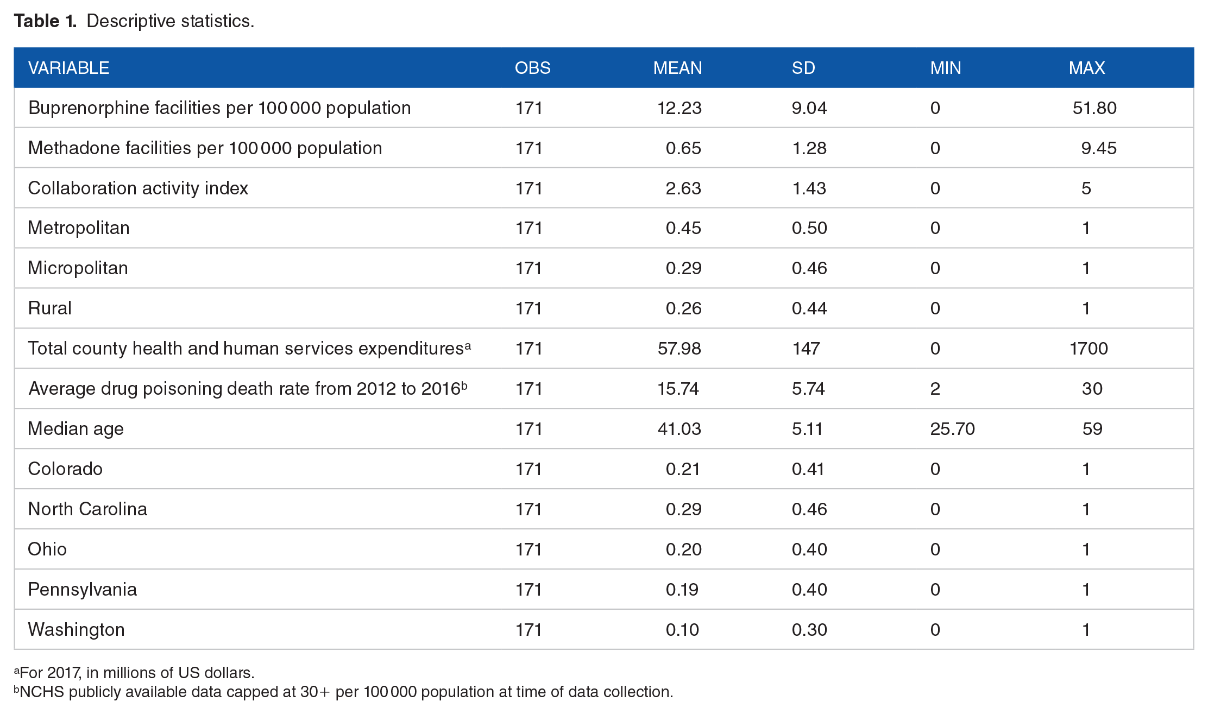Click the drug poisoning death rate label
This screenshot has height=714, width=1208.
click(x=248, y=389)
